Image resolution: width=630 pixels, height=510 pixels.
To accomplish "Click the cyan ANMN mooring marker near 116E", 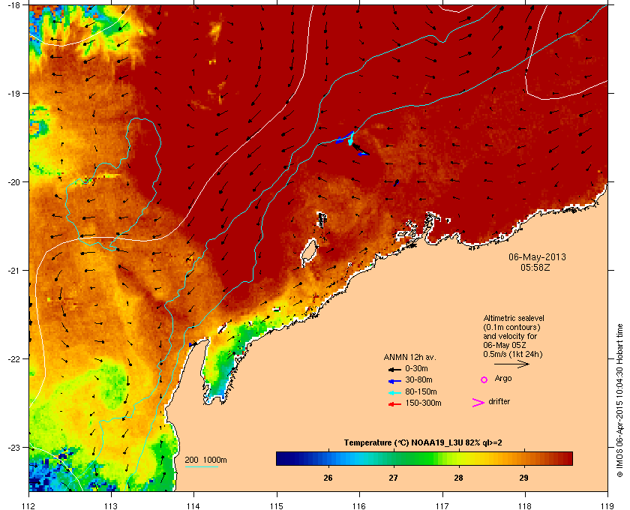I will (x=350, y=138).
